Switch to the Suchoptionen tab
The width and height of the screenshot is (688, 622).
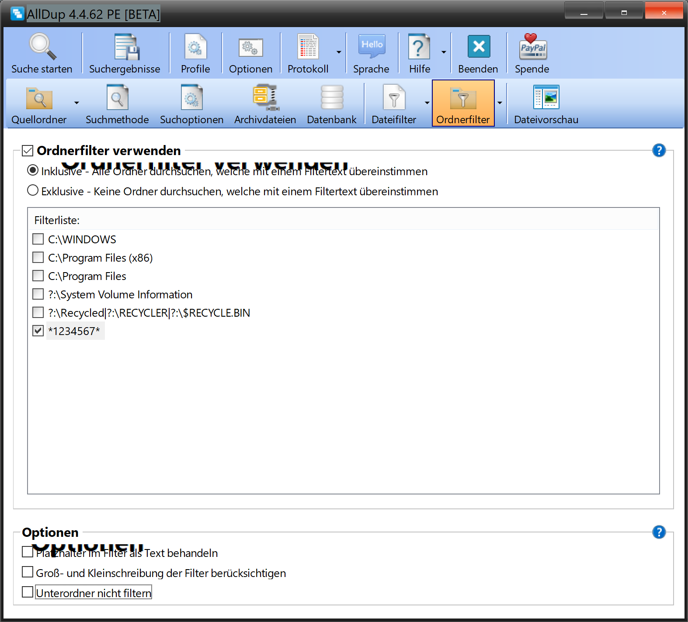pos(191,104)
